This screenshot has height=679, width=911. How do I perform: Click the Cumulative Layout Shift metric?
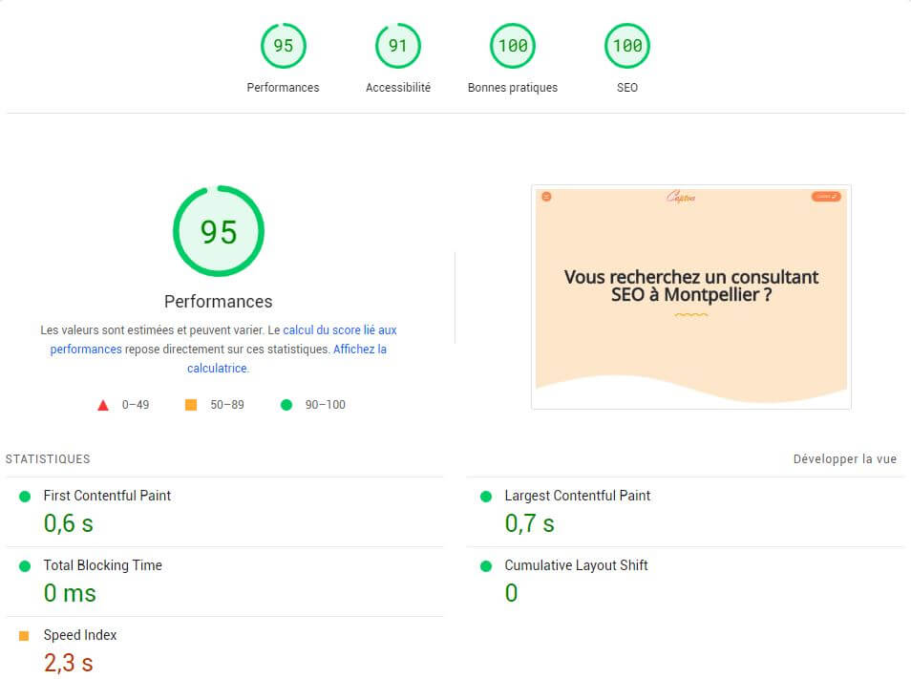coord(576,565)
